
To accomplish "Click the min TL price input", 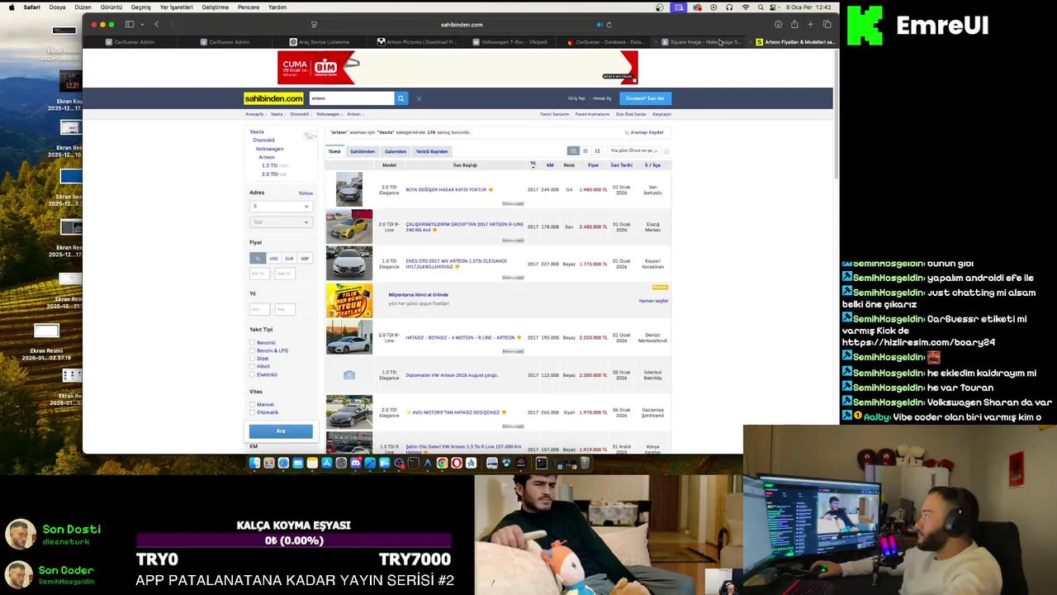I will pyautogui.click(x=259, y=274).
